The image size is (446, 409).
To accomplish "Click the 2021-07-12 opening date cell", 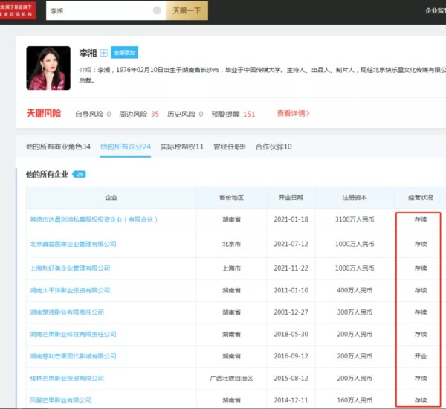I will (291, 244).
